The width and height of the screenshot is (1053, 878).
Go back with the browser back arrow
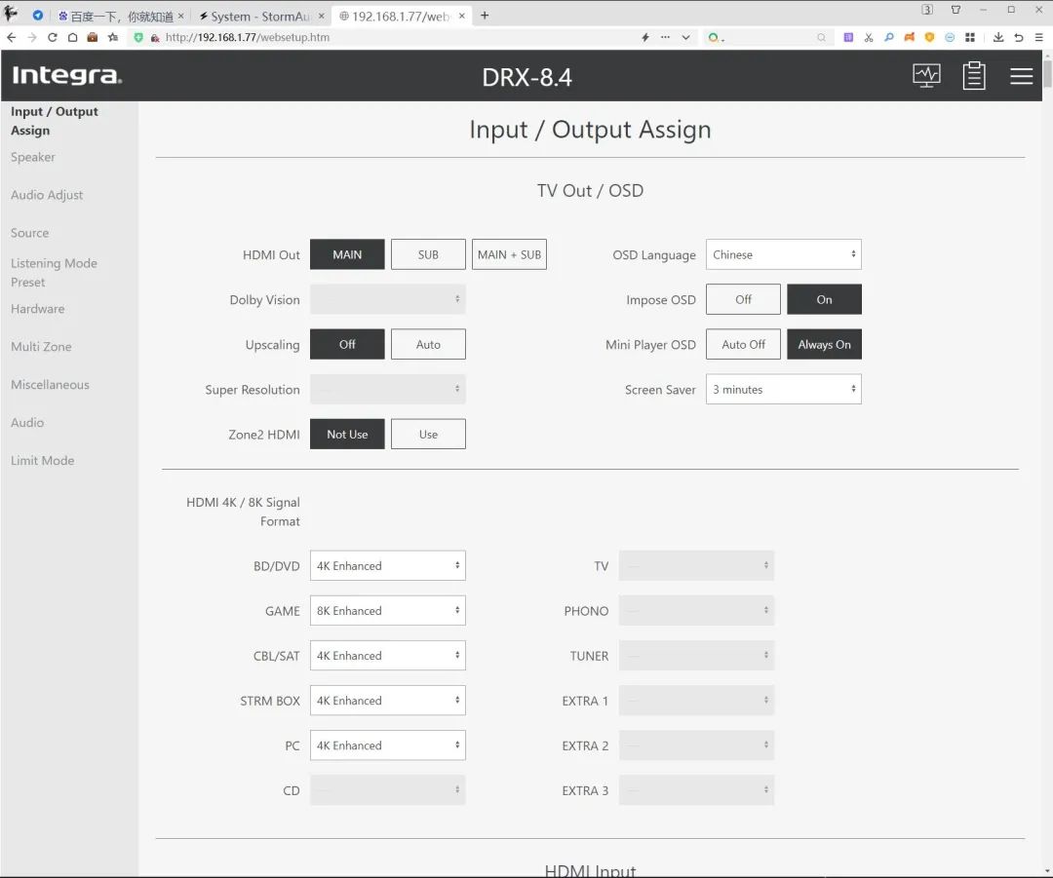pyautogui.click(x=12, y=38)
